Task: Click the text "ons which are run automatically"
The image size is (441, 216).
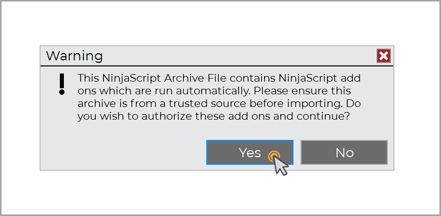Action: click(x=164, y=91)
